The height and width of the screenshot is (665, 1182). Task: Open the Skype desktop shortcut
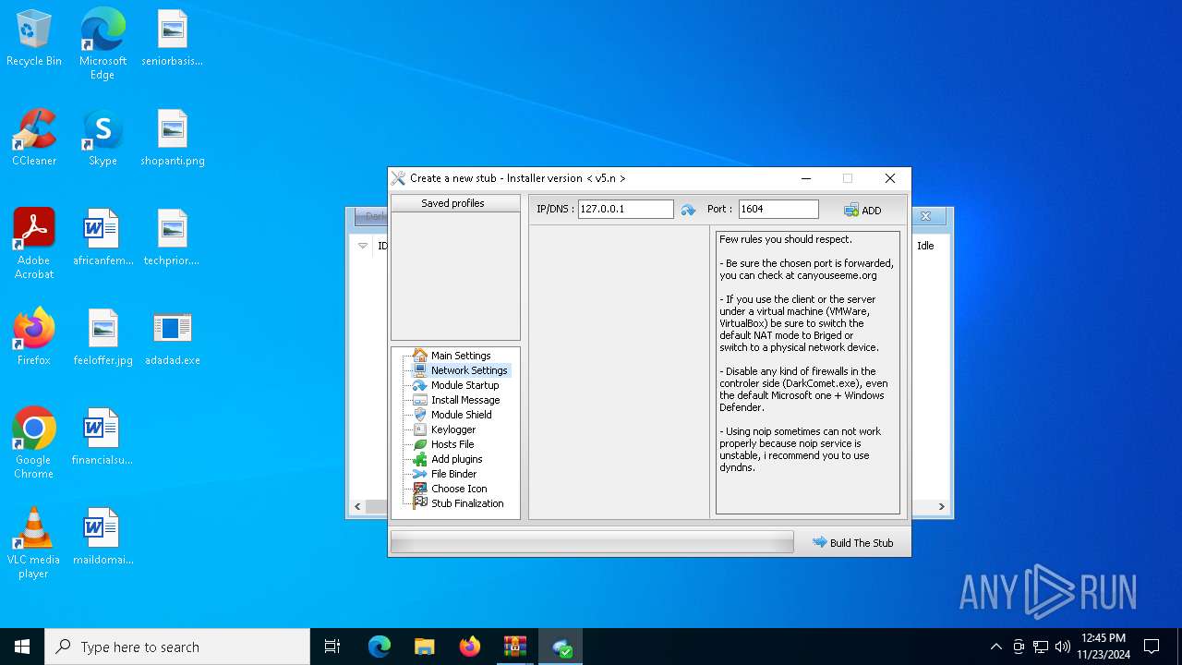pyautogui.click(x=103, y=138)
